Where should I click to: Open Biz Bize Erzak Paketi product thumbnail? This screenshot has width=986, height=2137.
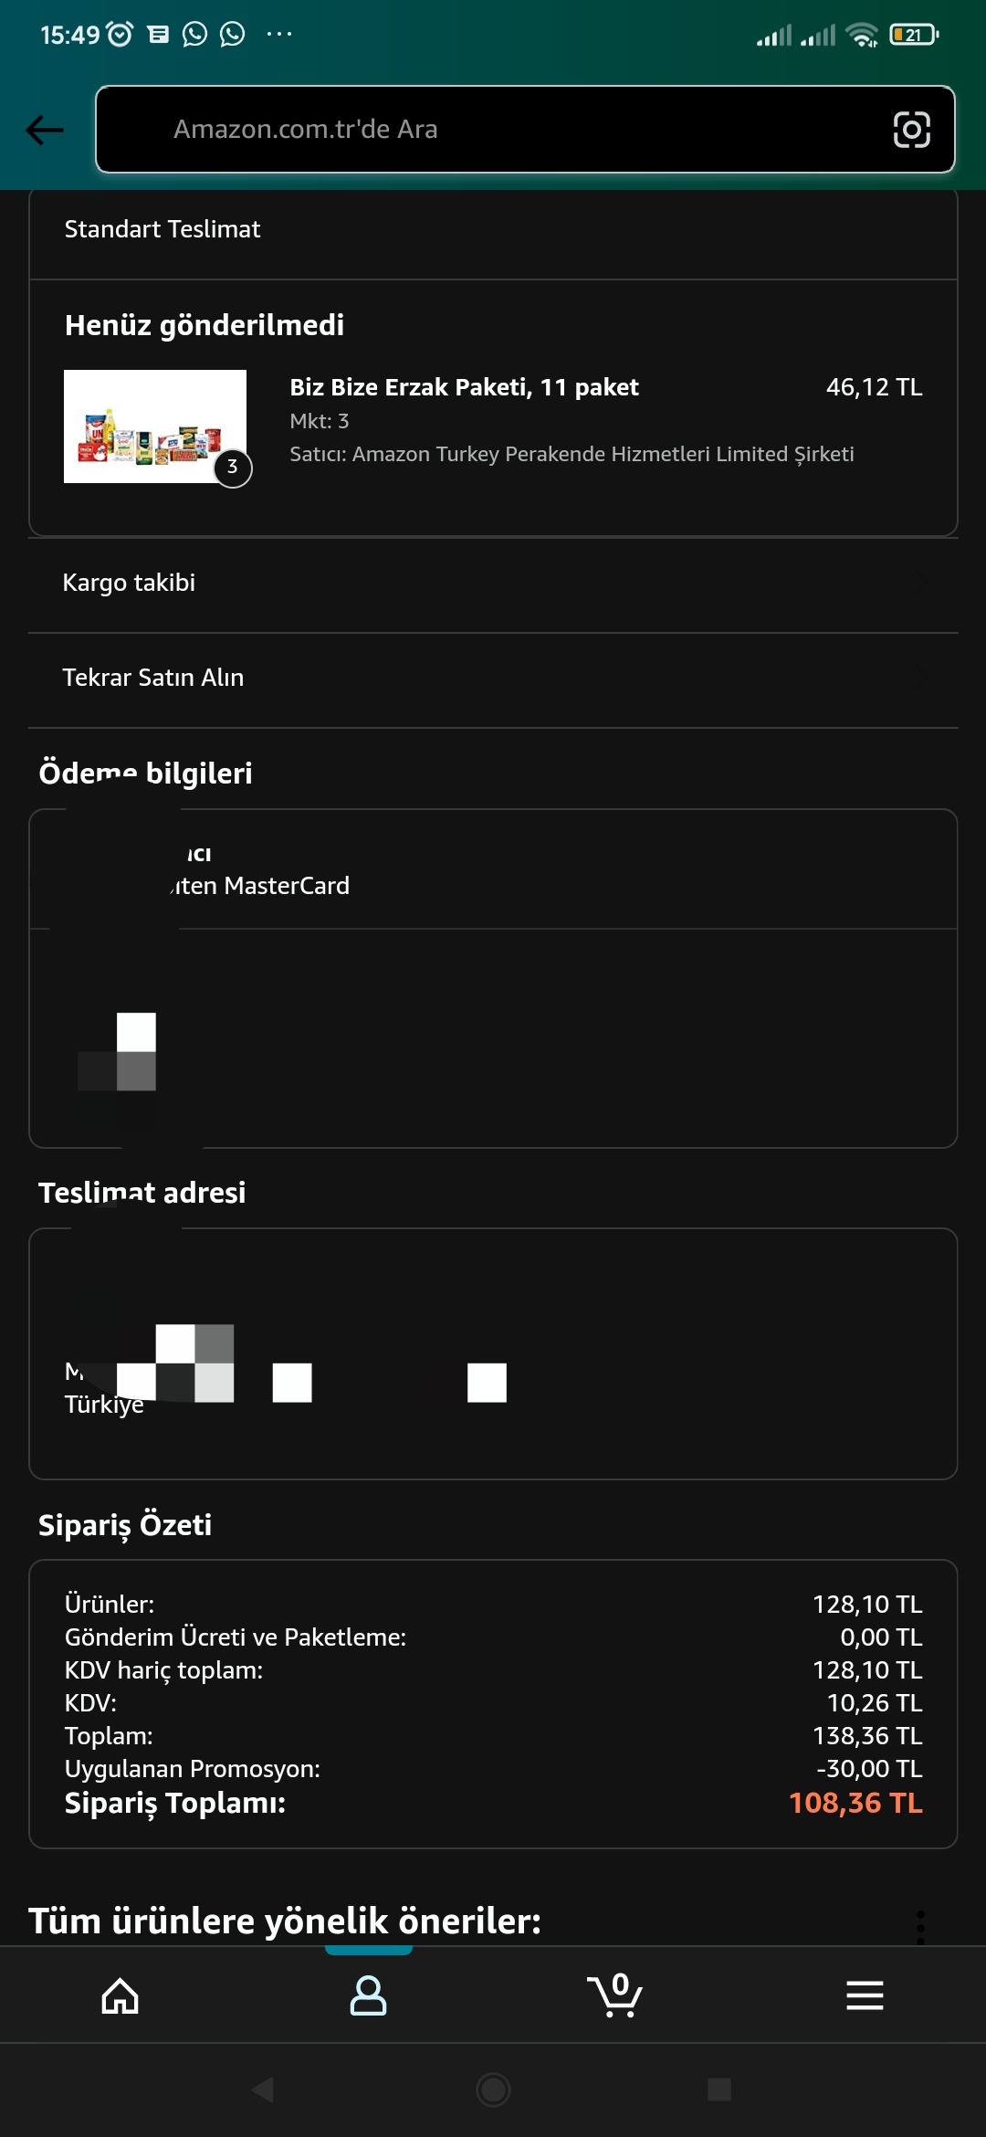click(155, 426)
